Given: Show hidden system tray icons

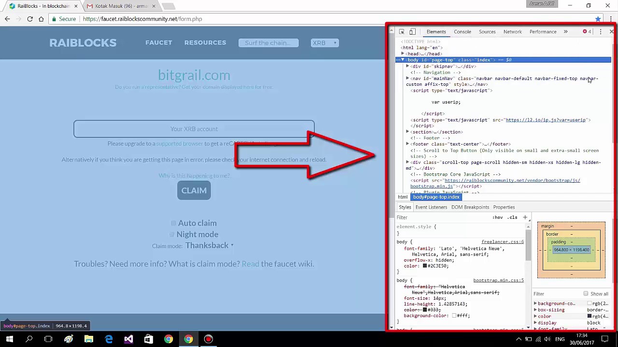Looking at the screenshot, I should pyautogui.click(x=519, y=339).
